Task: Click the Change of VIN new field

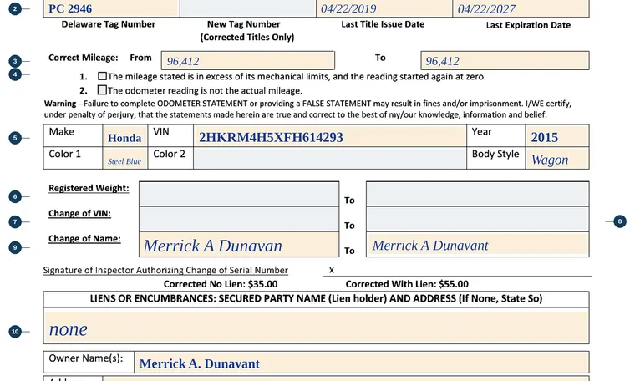Action: [x=477, y=220]
